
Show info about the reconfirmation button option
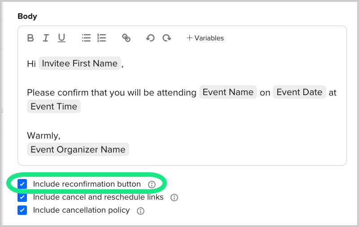pos(152,184)
